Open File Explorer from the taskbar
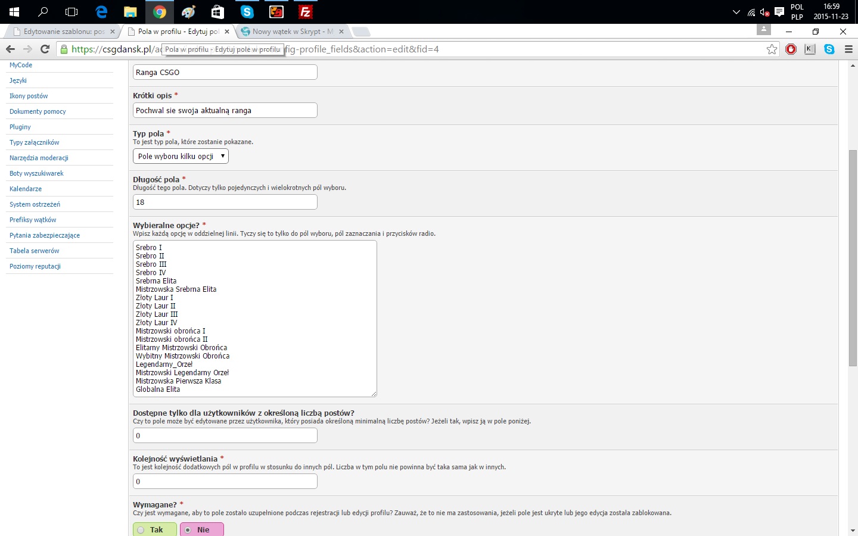The image size is (858, 536). pos(130,12)
